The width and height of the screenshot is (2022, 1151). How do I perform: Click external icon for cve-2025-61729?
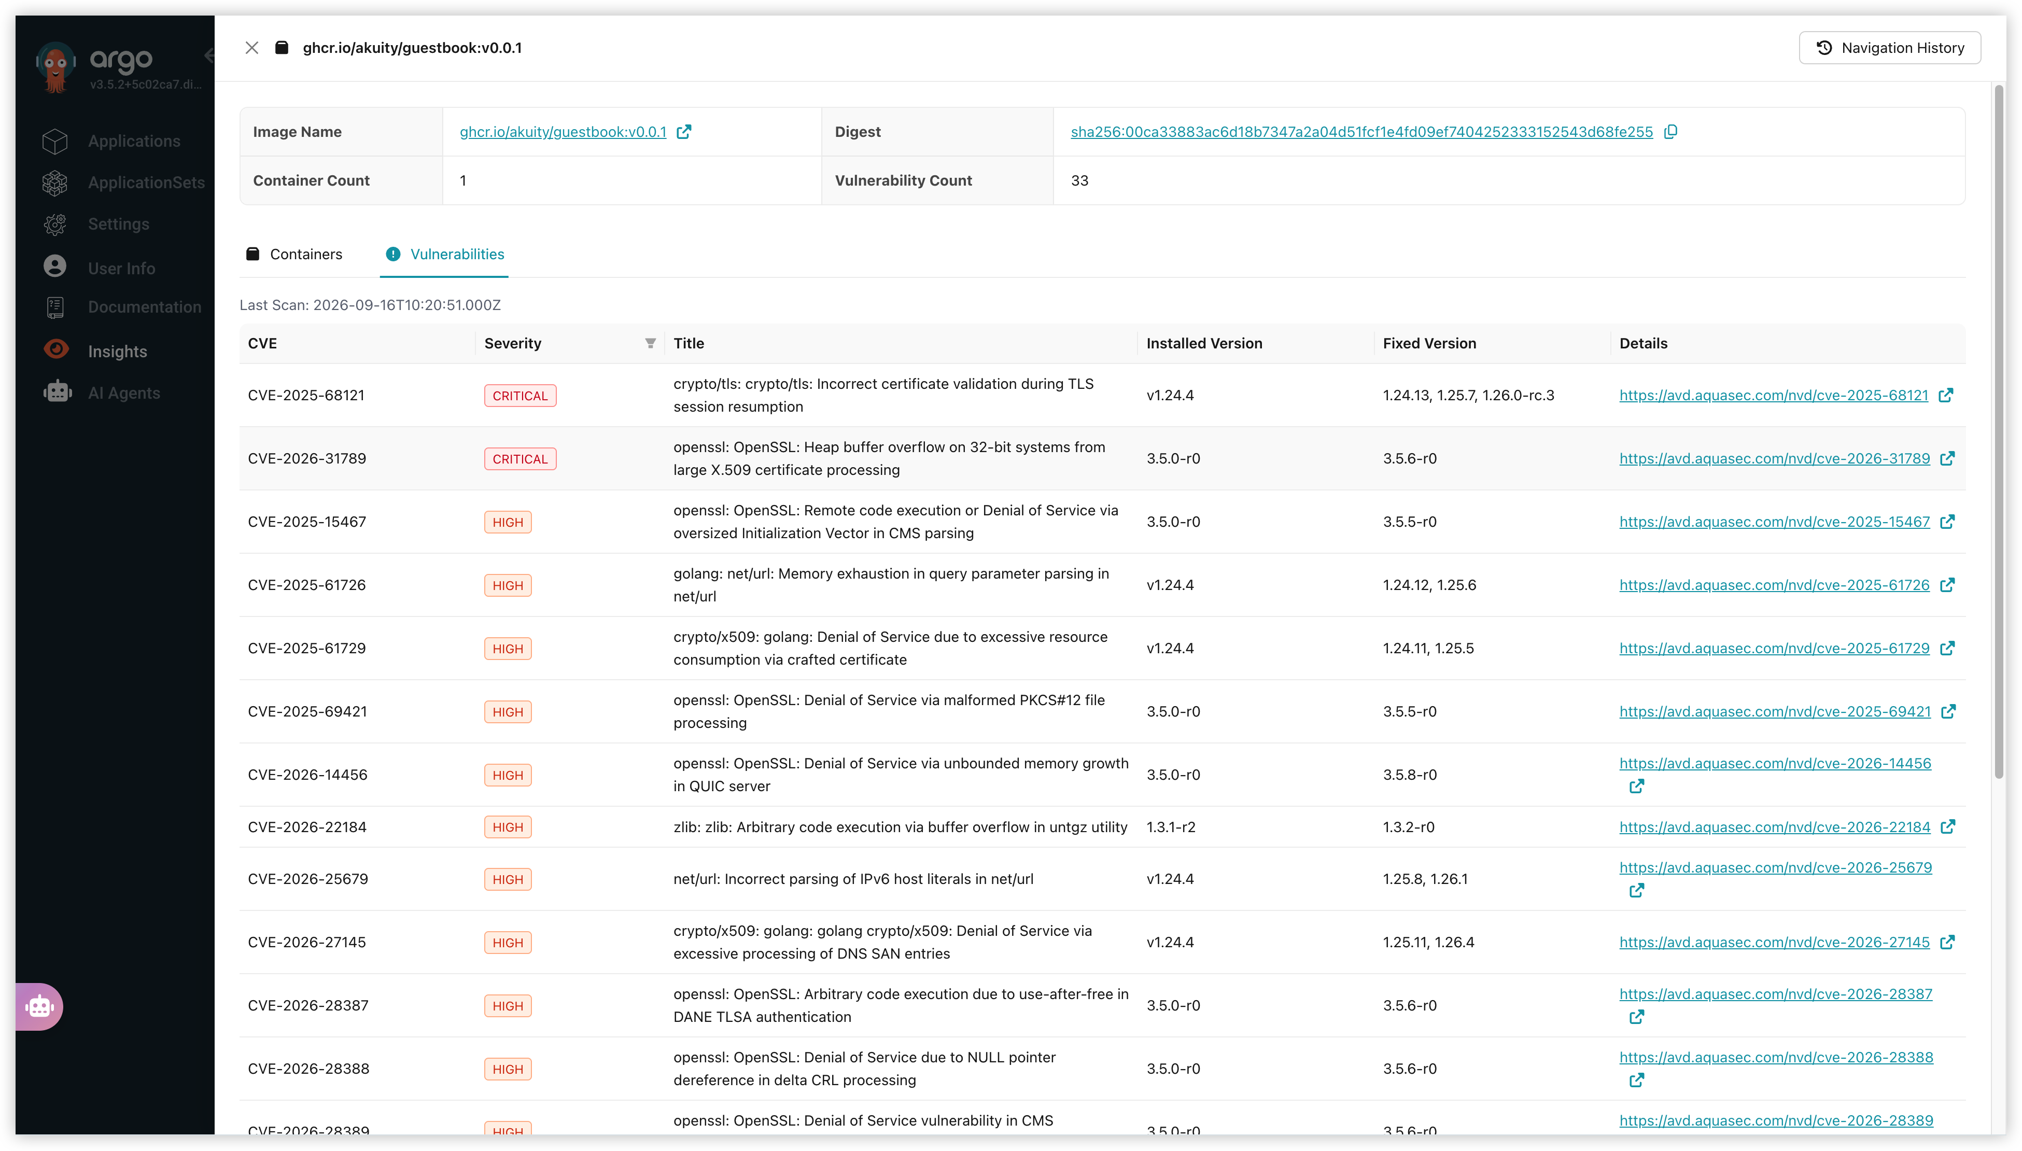[x=1947, y=648]
